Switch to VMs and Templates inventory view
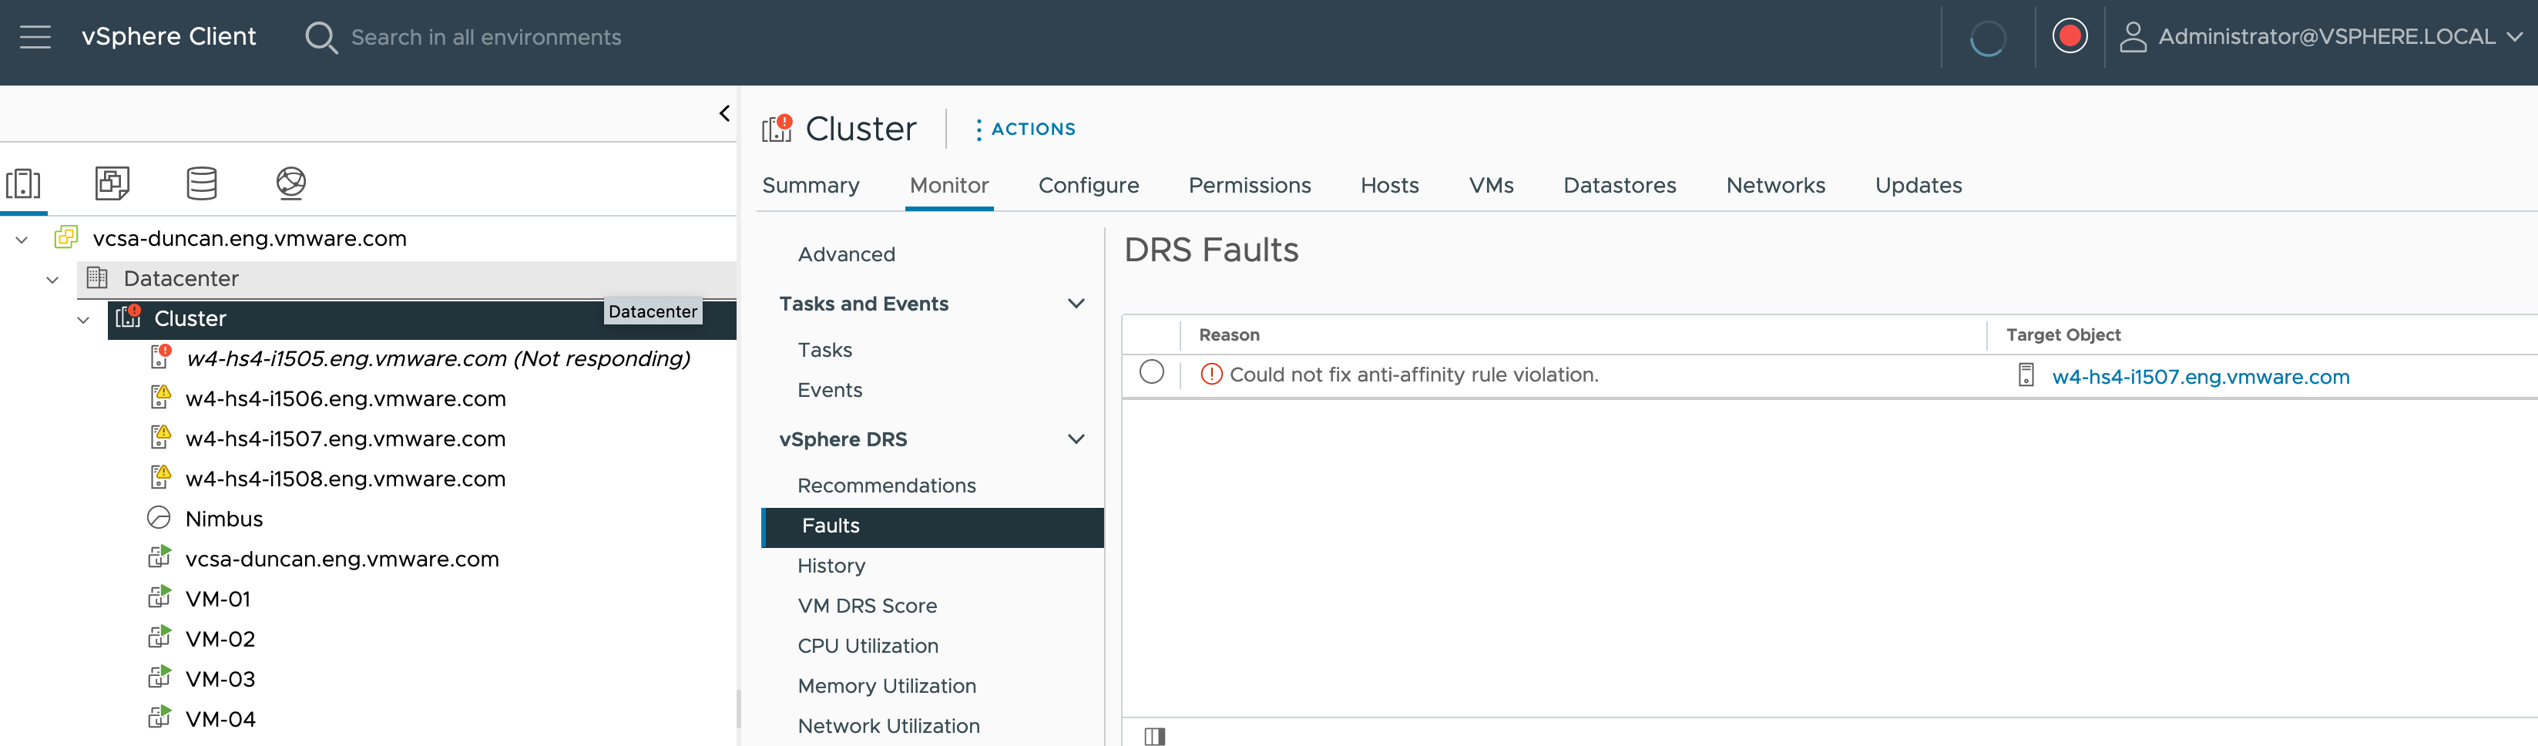This screenshot has height=746, width=2538. (x=112, y=183)
